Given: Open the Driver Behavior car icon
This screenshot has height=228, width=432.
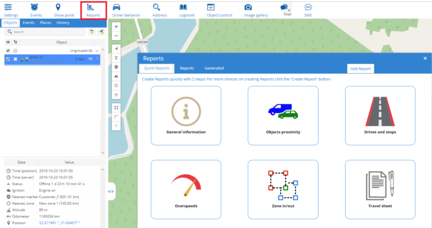Looking at the screenshot, I should [x=116, y=7].
